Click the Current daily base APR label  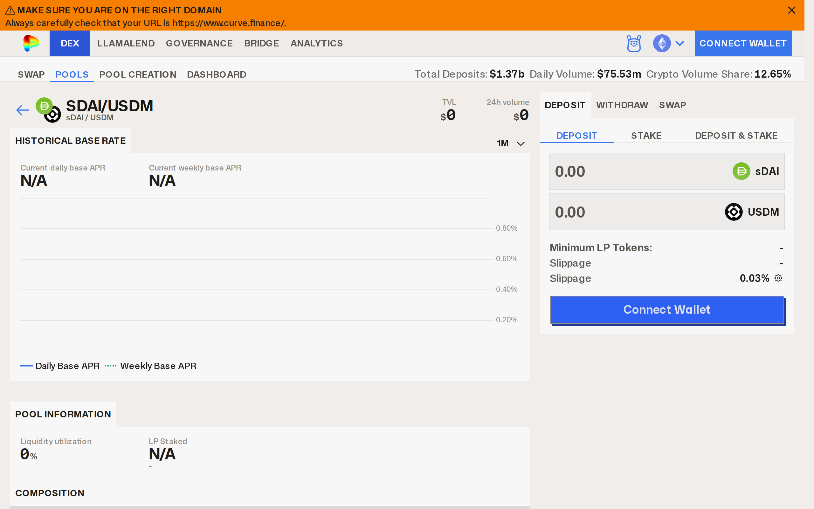pos(63,168)
